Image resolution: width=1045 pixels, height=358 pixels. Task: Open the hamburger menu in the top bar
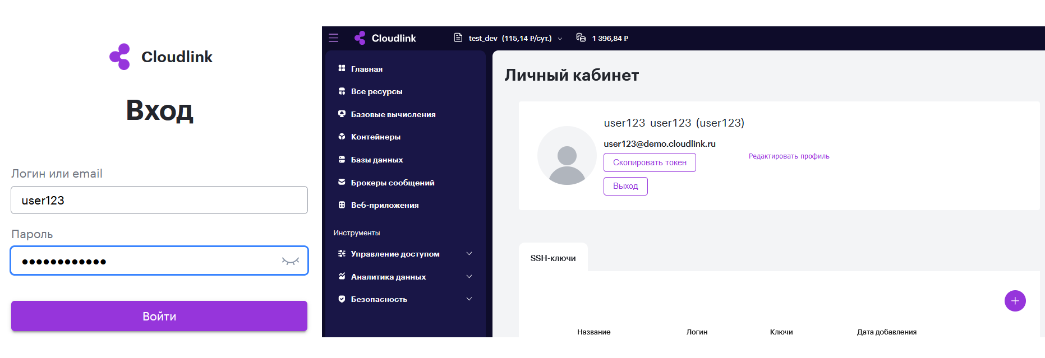(334, 38)
